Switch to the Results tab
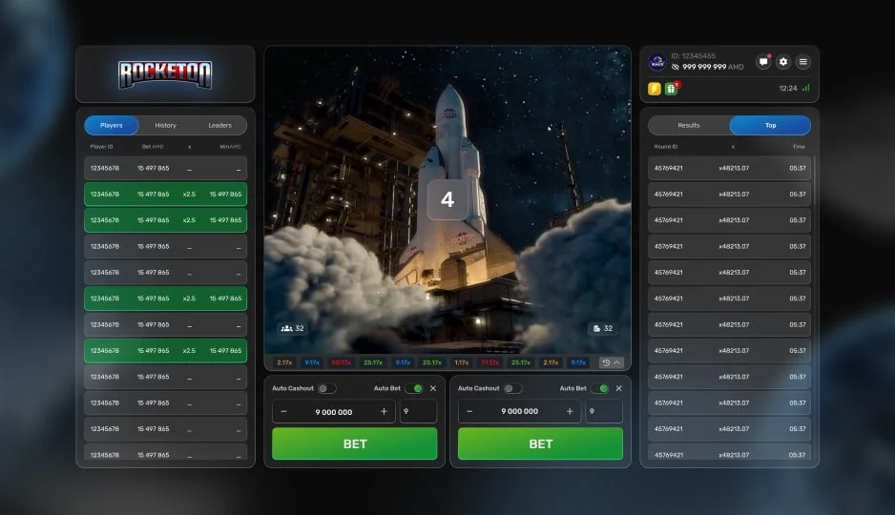Image resolution: width=895 pixels, height=515 pixels. pos(689,126)
